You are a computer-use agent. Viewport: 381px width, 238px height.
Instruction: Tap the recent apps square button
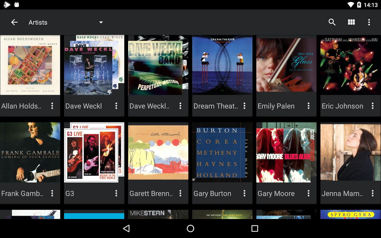255,228
